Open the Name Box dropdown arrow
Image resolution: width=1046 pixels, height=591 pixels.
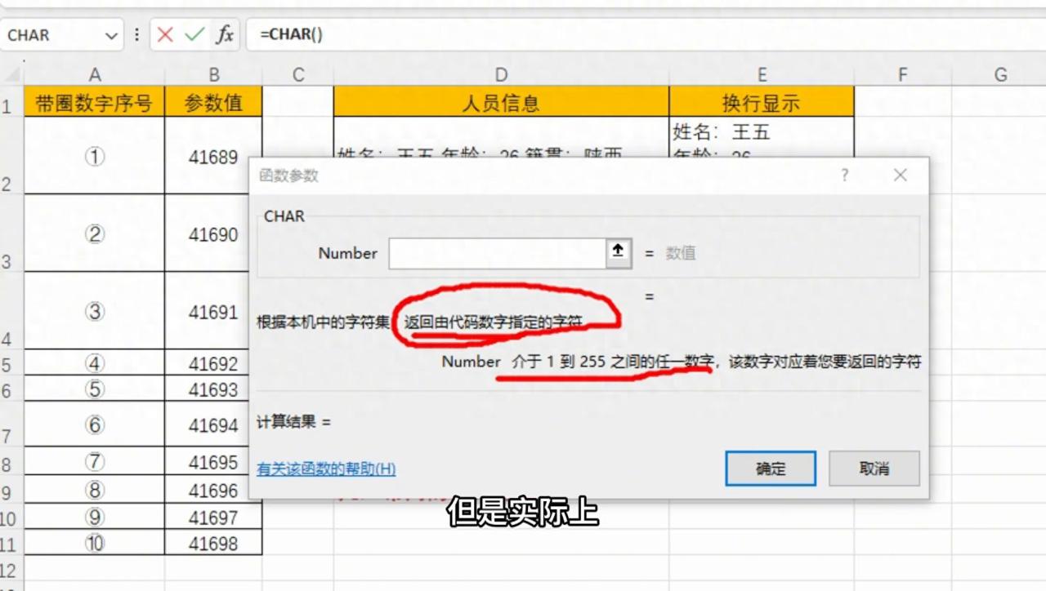click(111, 35)
